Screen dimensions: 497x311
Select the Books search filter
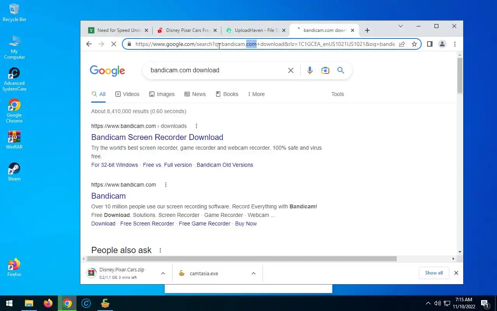pyautogui.click(x=227, y=94)
